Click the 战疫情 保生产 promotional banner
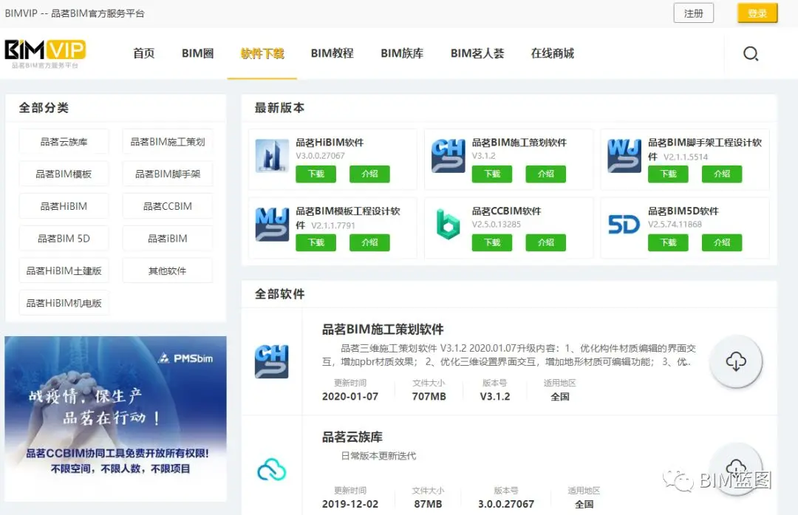Image resolution: width=798 pixels, height=515 pixels. [115, 418]
